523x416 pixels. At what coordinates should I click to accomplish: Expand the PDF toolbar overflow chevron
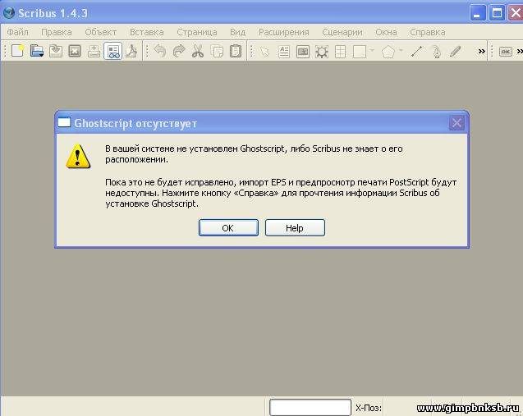coord(520,52)
